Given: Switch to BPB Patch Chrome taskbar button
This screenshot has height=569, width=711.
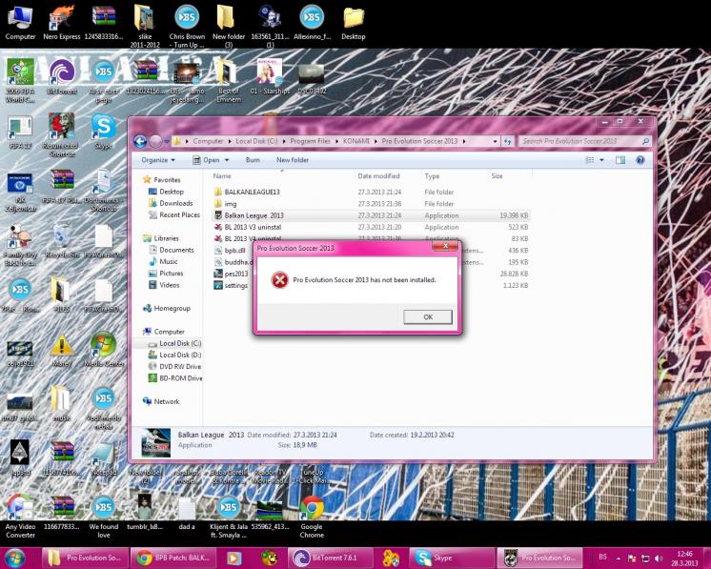Looking at the screenshot, I should [173, 558].
